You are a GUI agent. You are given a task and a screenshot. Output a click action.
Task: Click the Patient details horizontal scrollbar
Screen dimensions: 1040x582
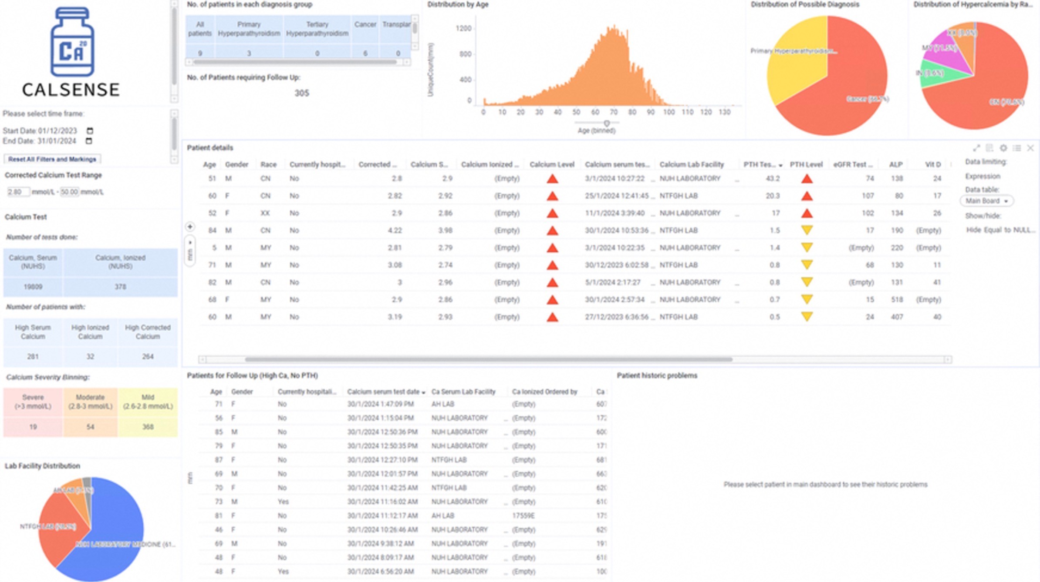[x=488, y=359]
